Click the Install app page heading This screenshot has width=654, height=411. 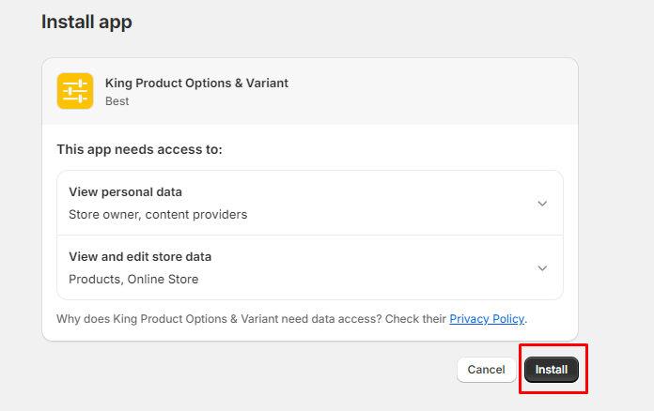point(86,22)
